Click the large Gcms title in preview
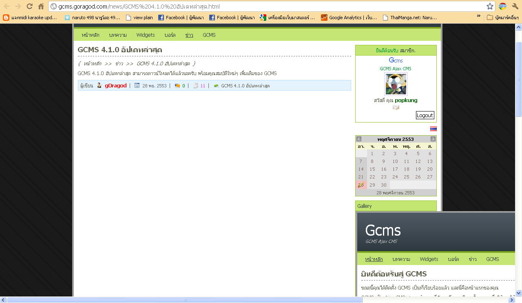522x303 pixels. coord(383,230)
